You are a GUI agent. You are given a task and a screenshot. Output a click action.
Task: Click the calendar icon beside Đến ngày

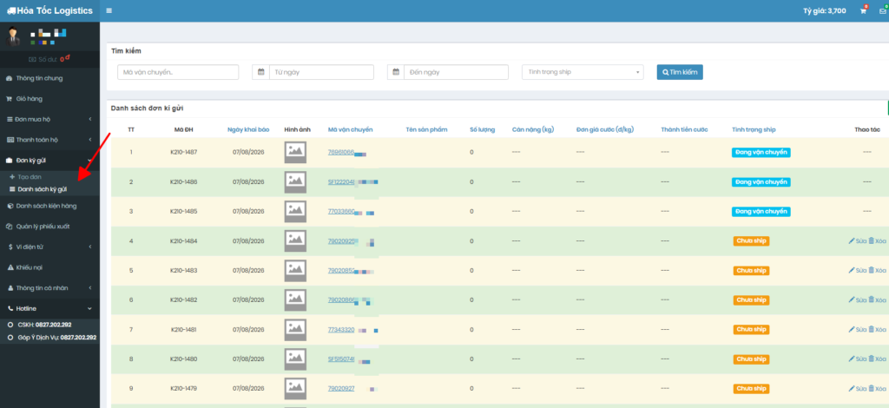coord(396,72)
